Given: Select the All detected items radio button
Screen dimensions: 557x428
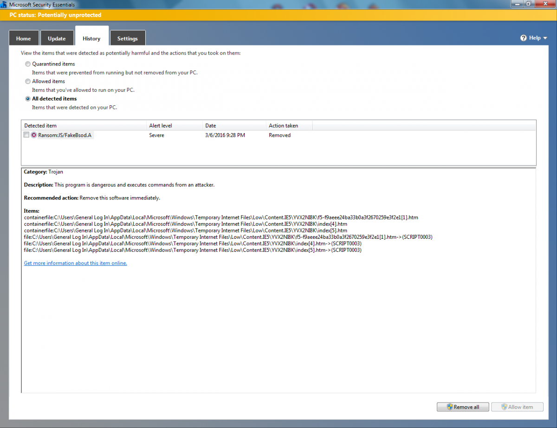Looking at the screenshot, I should (x=28, y=99).
